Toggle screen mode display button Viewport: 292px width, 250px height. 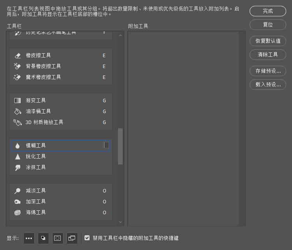pyautogui.click(x=72, y=238)
